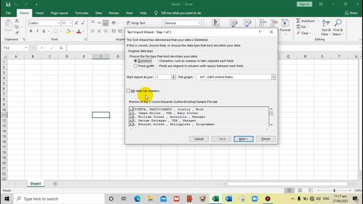Apply the red Font Color button
The width and height of the screenshot is (363, 204).
tap(79, 31)
